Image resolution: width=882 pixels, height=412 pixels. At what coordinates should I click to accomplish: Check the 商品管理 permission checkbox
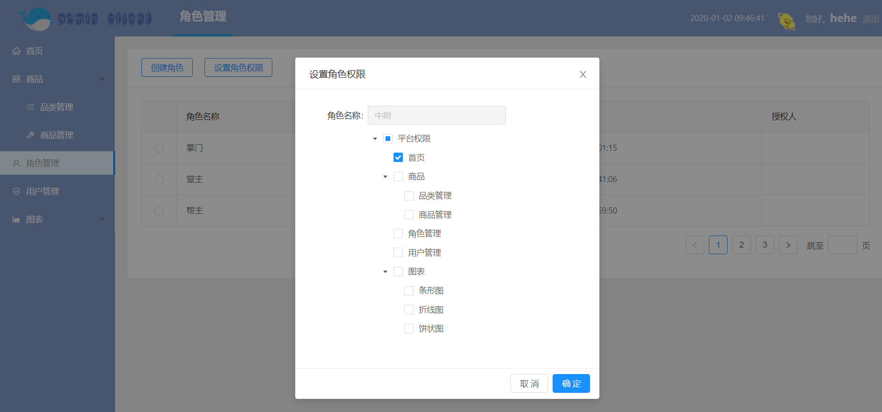409,214
